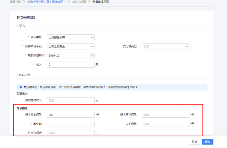The image size is (227, 148).
Task: Click the 收入 amount input field
Action: [71, 65]
